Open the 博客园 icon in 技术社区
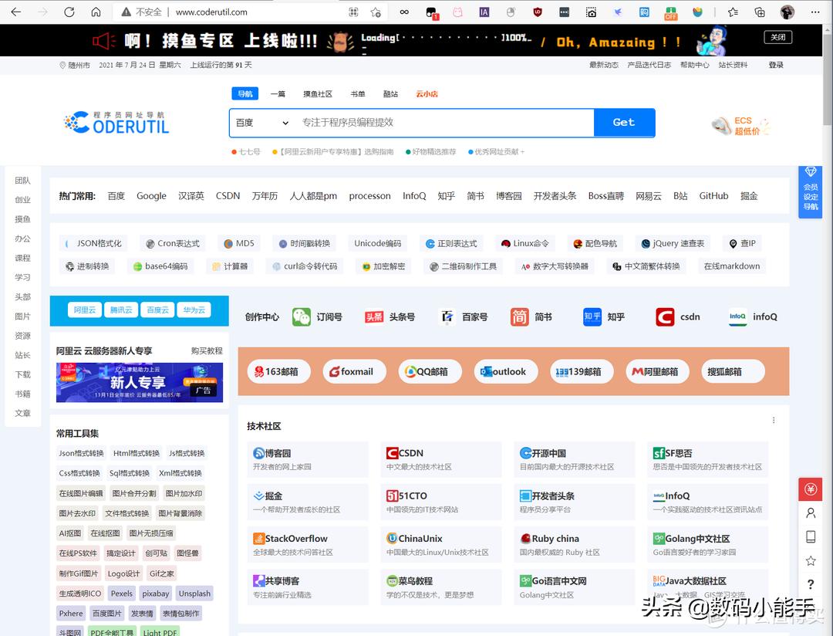Image resolution: width=833 pixels, height=636 pixels. point(307,458)
